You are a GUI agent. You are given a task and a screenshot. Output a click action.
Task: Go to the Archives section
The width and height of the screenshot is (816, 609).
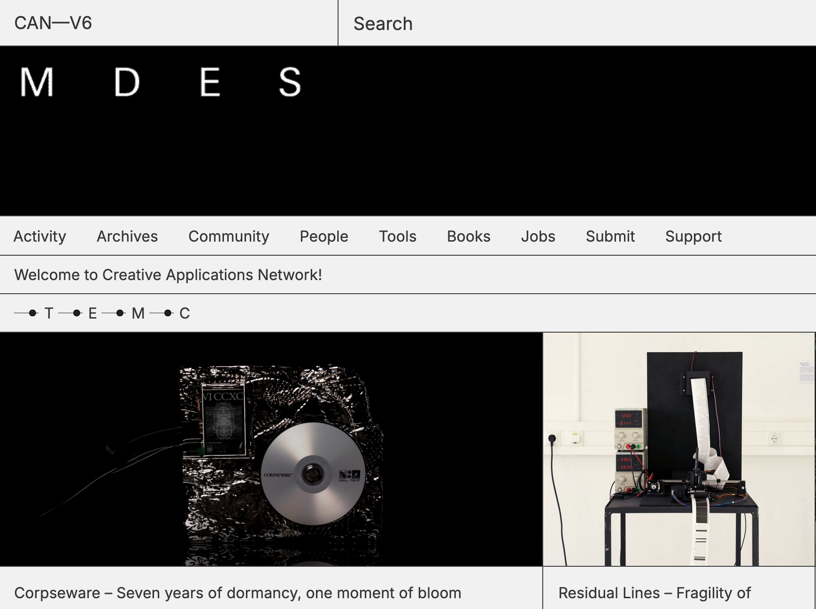pos(127,236)
